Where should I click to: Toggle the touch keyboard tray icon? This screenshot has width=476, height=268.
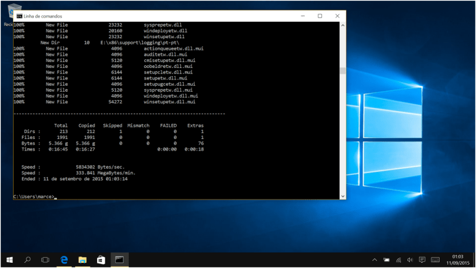435,260
